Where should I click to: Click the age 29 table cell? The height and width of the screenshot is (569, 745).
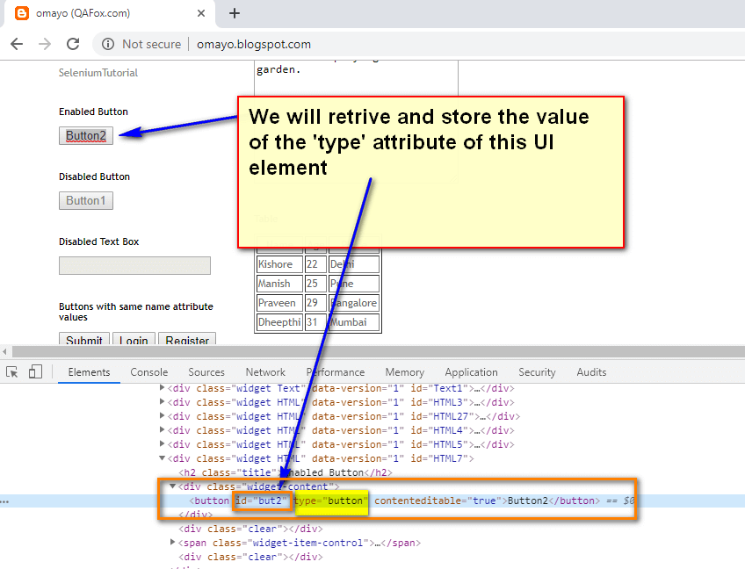[315, 303]
